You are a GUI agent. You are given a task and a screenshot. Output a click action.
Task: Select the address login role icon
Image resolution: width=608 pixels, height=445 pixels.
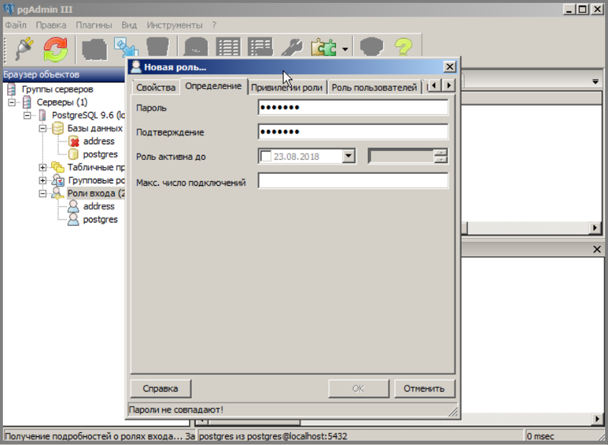pyautogui.click(x=73, y=207)
